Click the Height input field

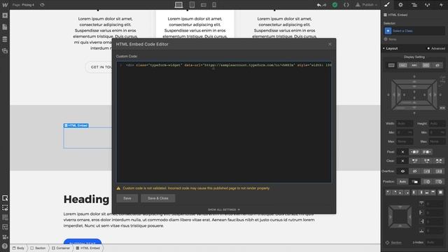[x=437, y=123]
